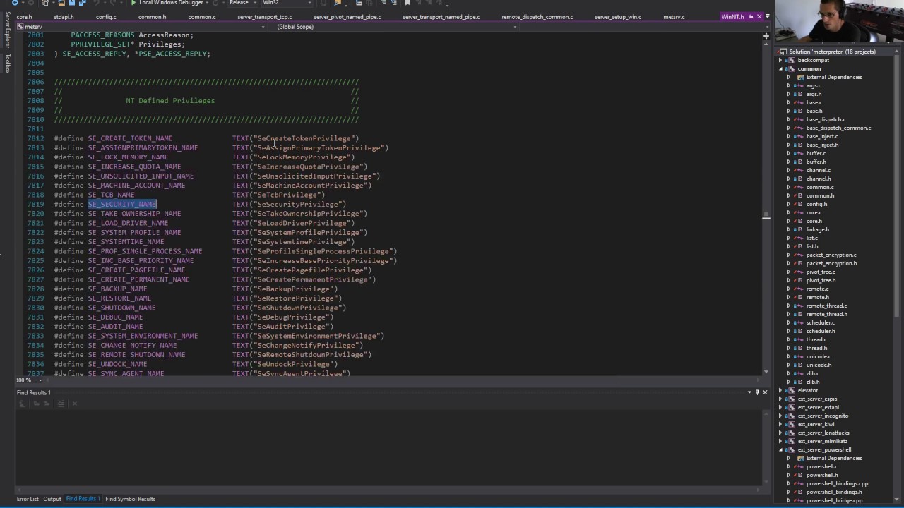The height and width of the screenshot is (508, 904).
Task: Switch to the Output tab
Action: pos(52,499)
